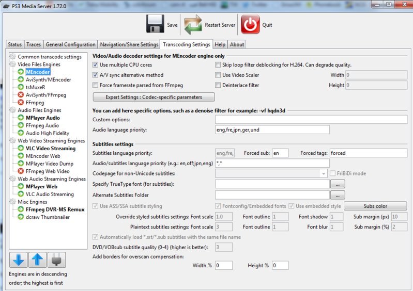Switch to General Configuration tab

pos(71,44)
